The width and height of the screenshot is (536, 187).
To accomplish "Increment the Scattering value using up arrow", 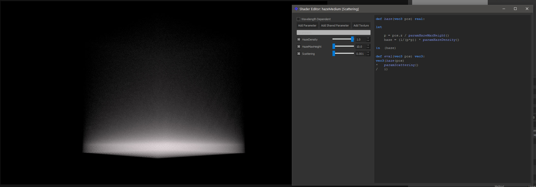I will click(x=368, y=52).
